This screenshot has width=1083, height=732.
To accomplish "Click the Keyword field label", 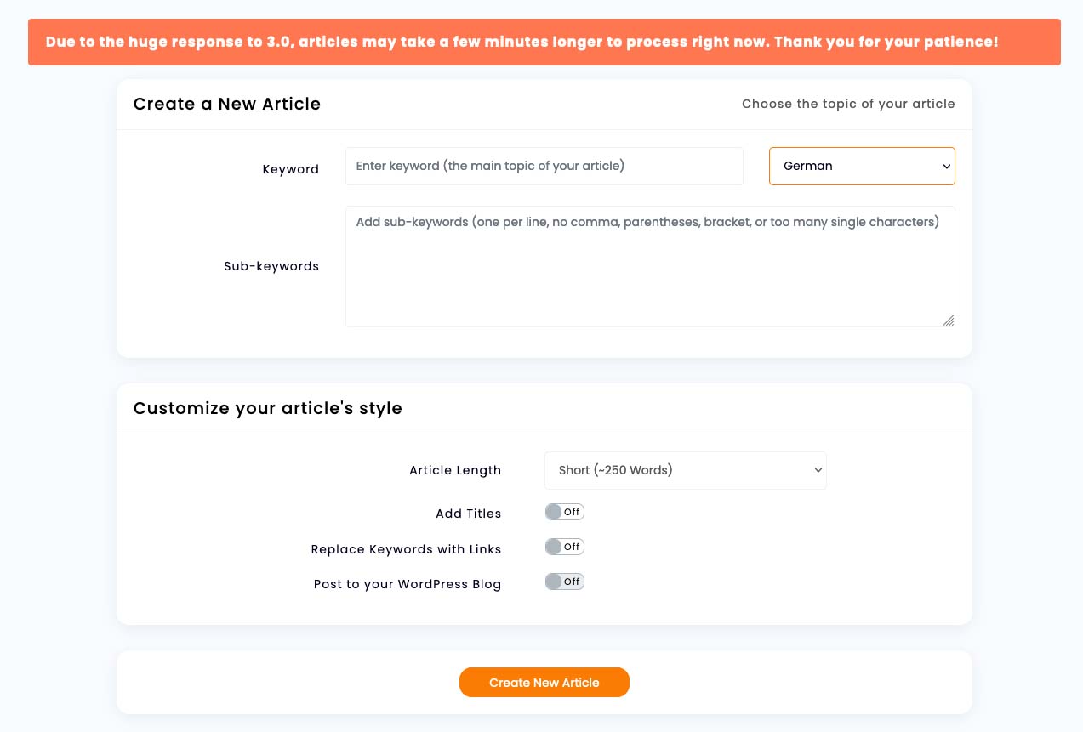I will [x=291, y=169].
